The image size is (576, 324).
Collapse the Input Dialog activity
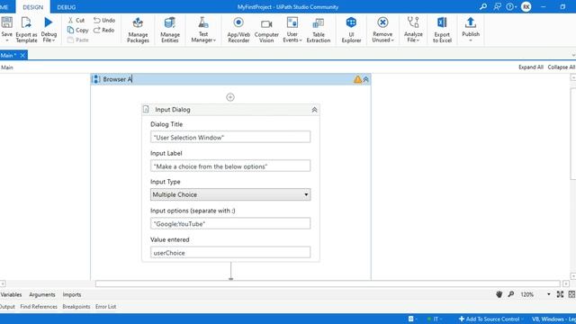click(314, 110)
